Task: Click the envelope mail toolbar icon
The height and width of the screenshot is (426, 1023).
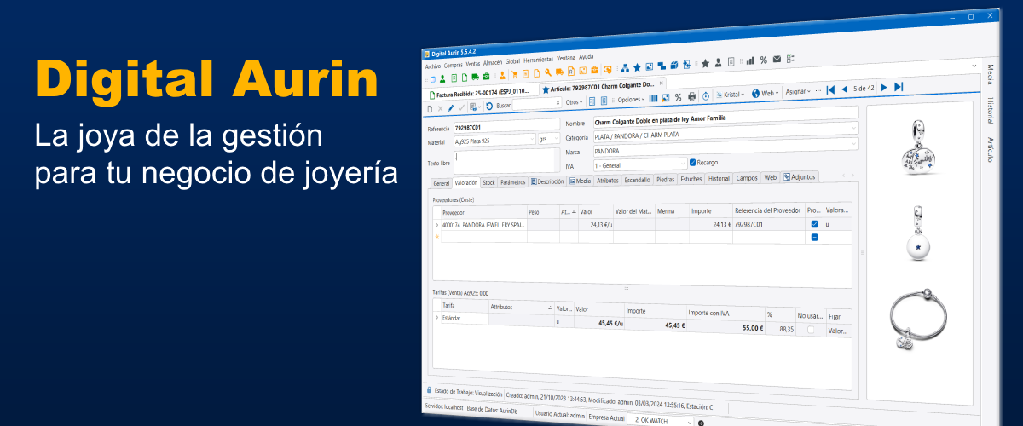Action: click(777, 59)
